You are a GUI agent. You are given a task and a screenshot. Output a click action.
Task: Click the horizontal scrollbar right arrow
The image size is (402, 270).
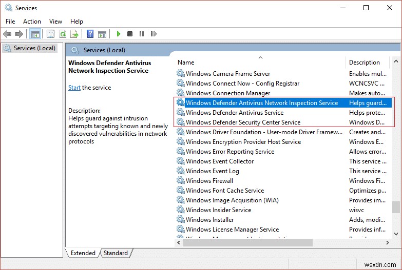(388, 242)
